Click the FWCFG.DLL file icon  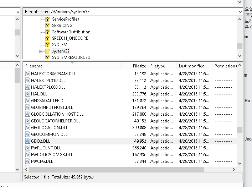28,161
